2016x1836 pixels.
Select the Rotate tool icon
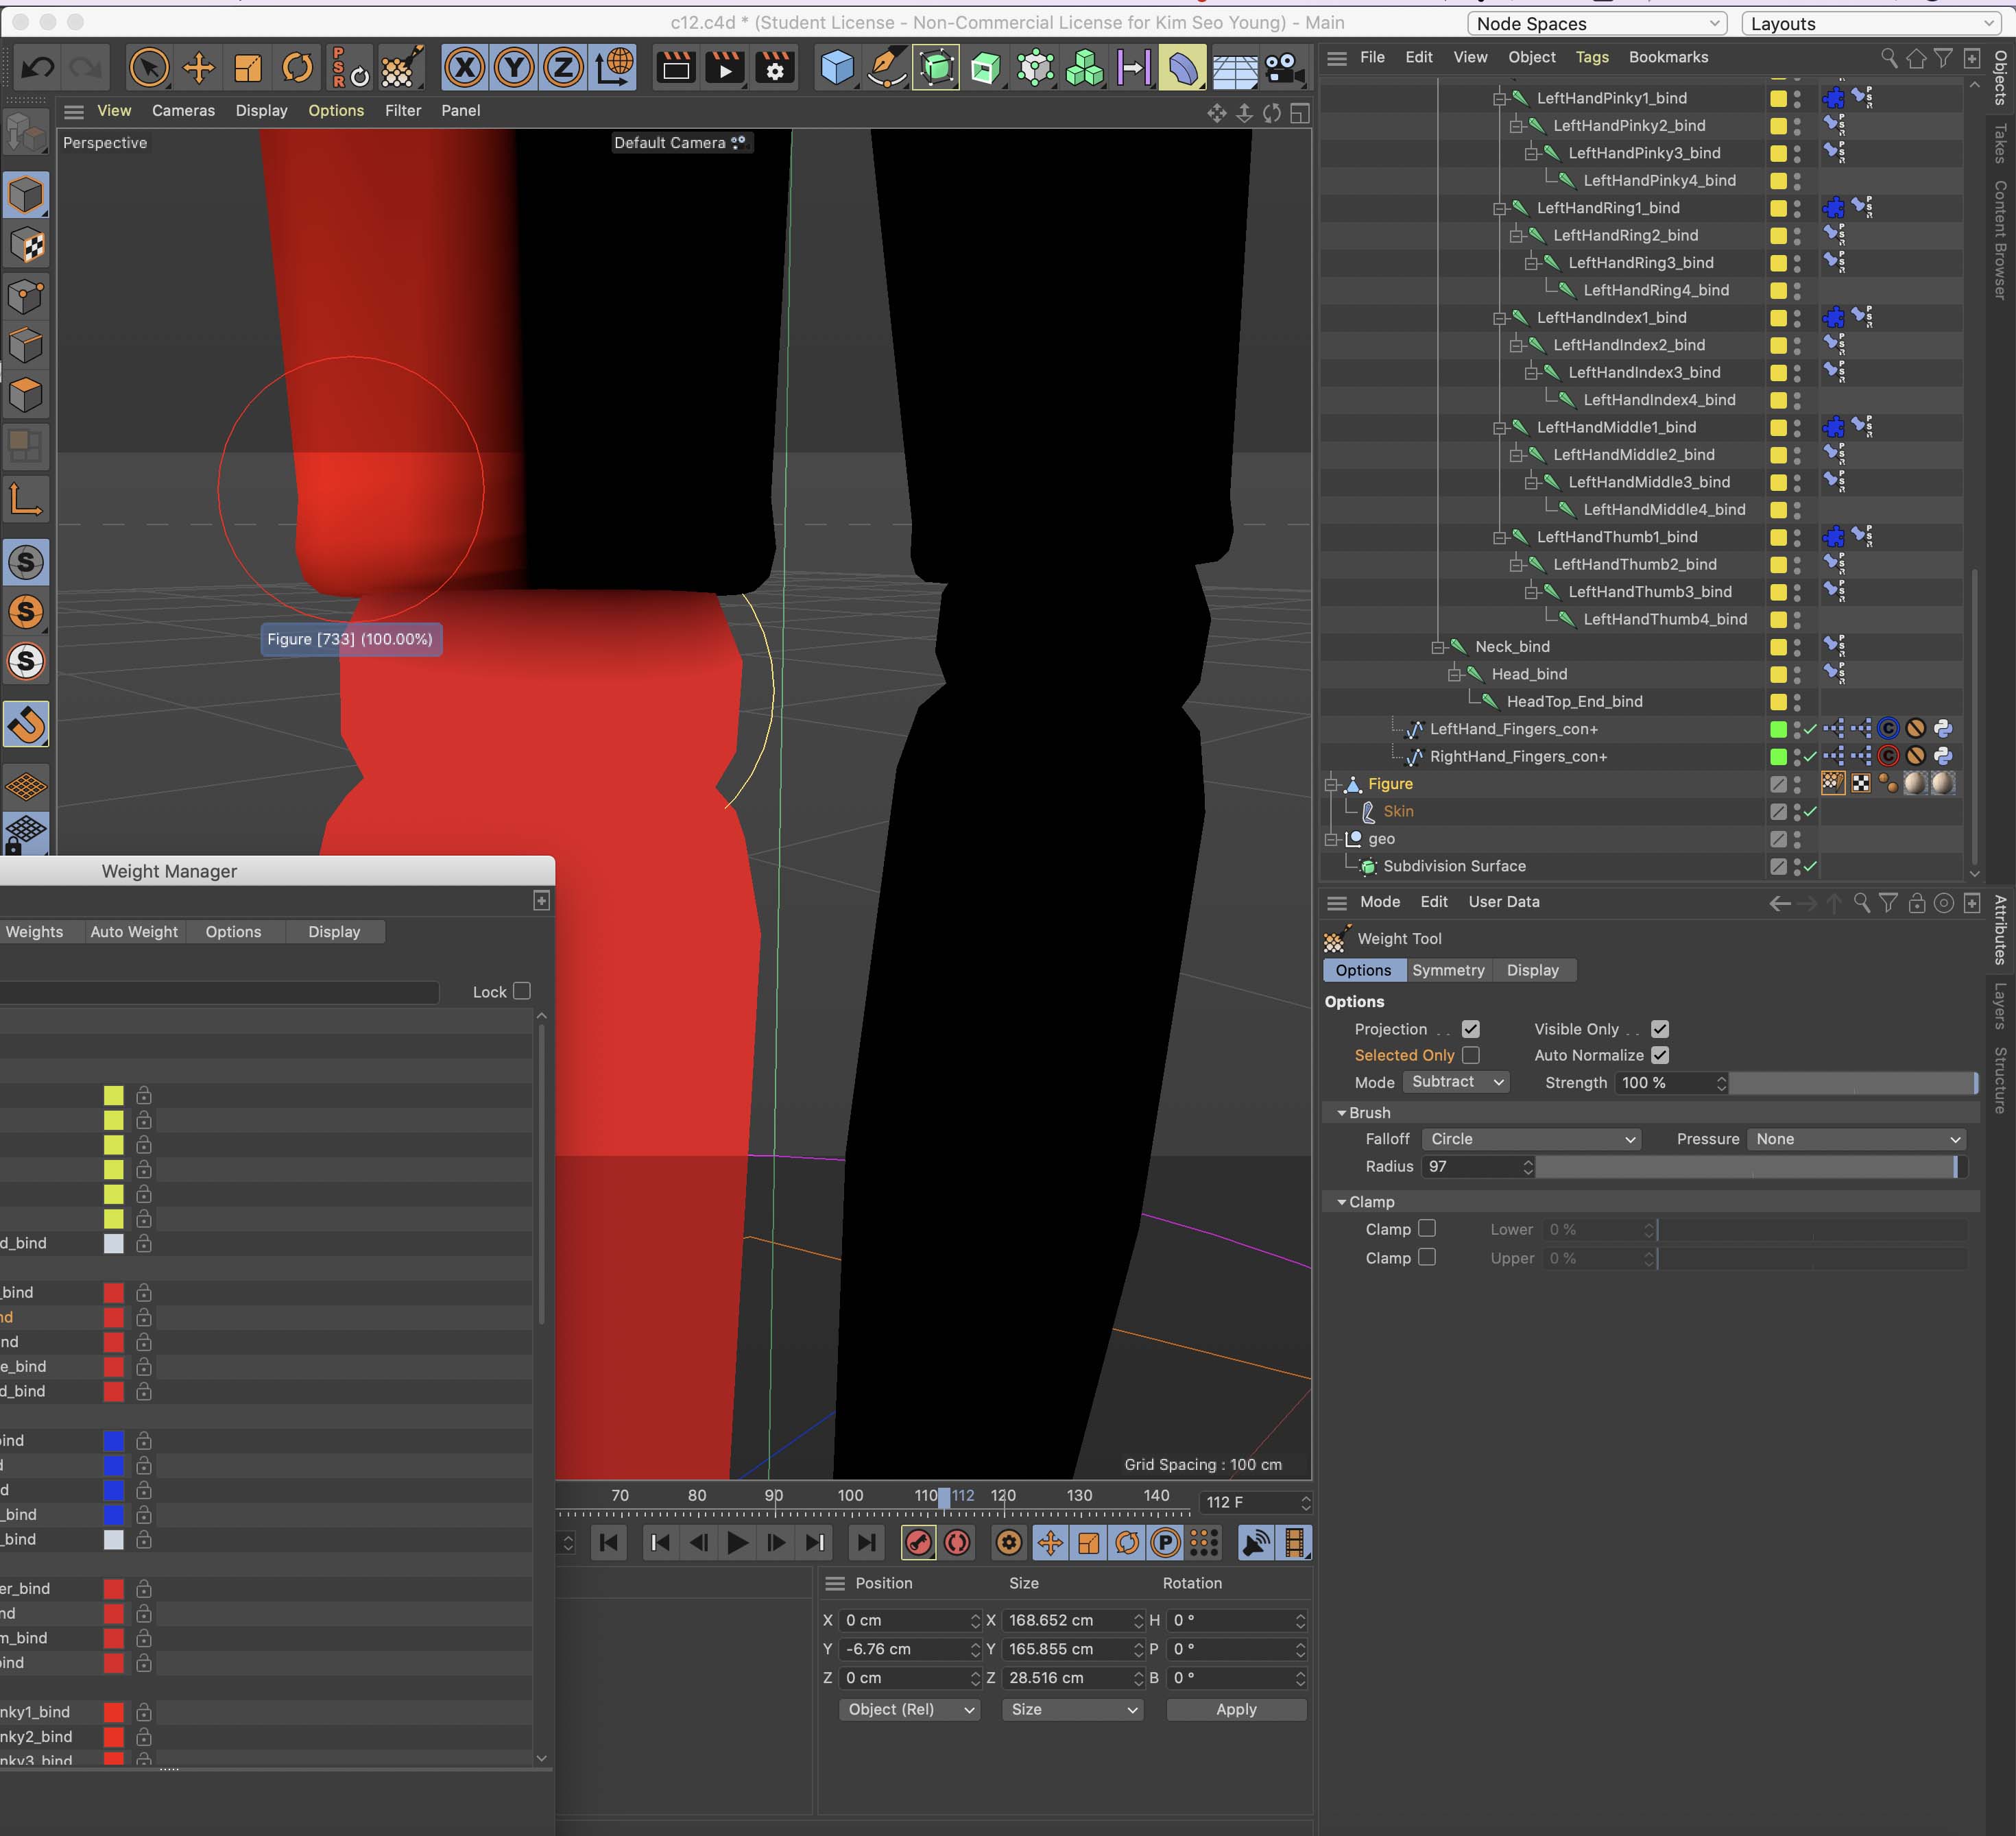[297, 68]
